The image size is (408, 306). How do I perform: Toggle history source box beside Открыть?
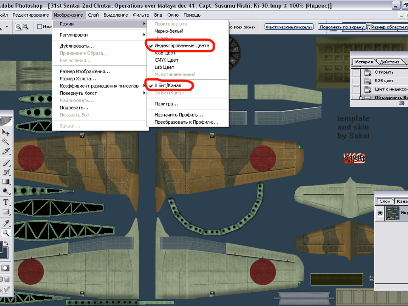(356, 72)
